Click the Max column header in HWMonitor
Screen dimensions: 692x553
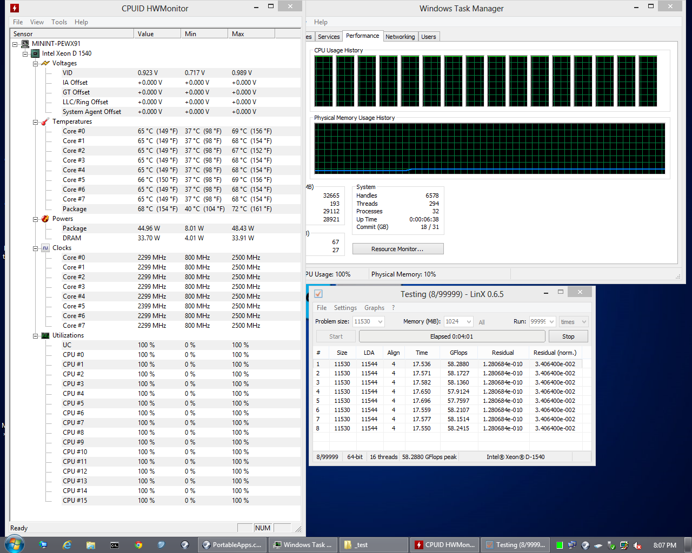[251, 33]
